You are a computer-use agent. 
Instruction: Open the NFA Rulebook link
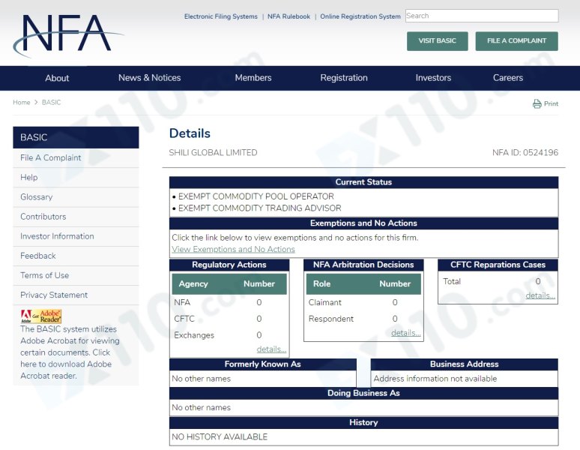289,16
